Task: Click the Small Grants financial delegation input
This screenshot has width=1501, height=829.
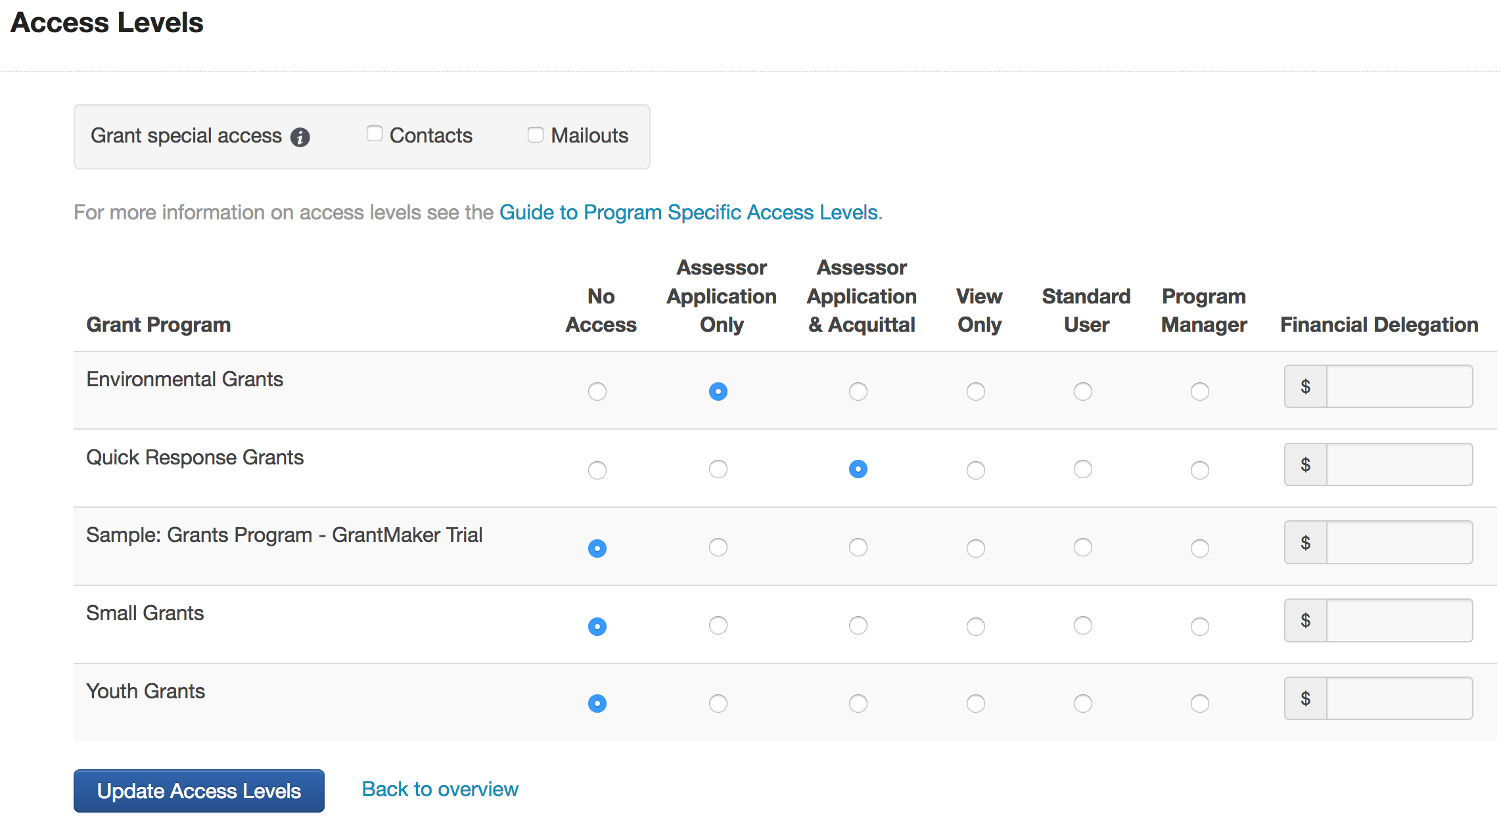Action: pos(1399,620)
